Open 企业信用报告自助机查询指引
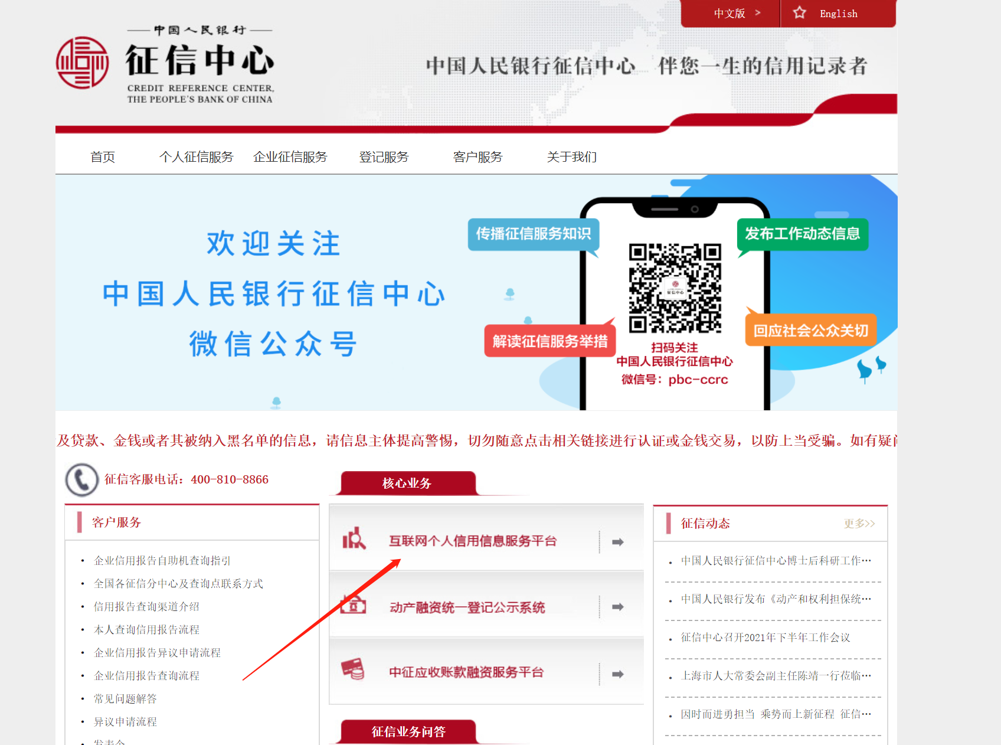Screen dimensions: 1001x745 (x=162, y=561)
